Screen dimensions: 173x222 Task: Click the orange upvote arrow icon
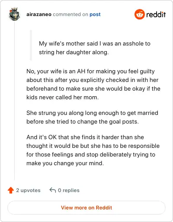pos(11,190)
